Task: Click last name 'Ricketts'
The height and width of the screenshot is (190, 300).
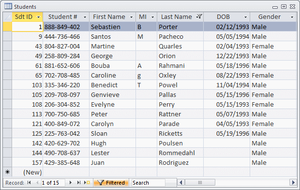Action: pyautogui.click(x=180, y=133)
